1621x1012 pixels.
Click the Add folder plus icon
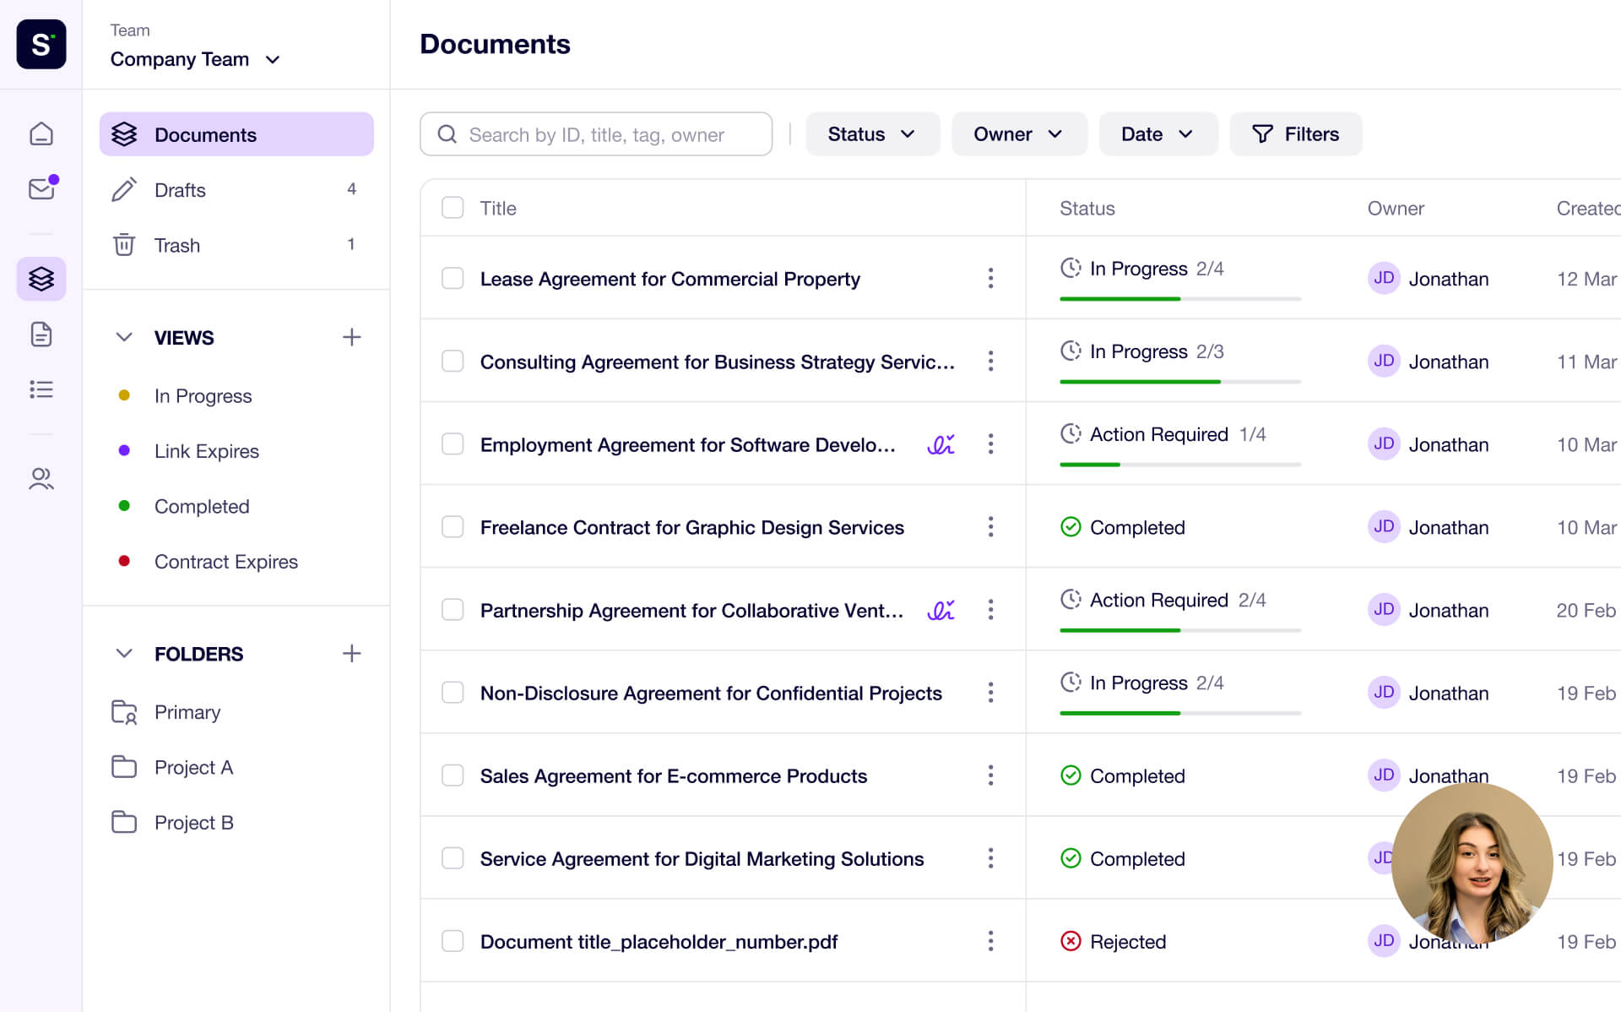click(x=351, y=653)
